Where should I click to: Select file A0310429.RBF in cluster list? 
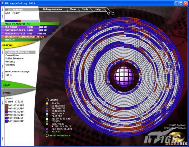16,108
